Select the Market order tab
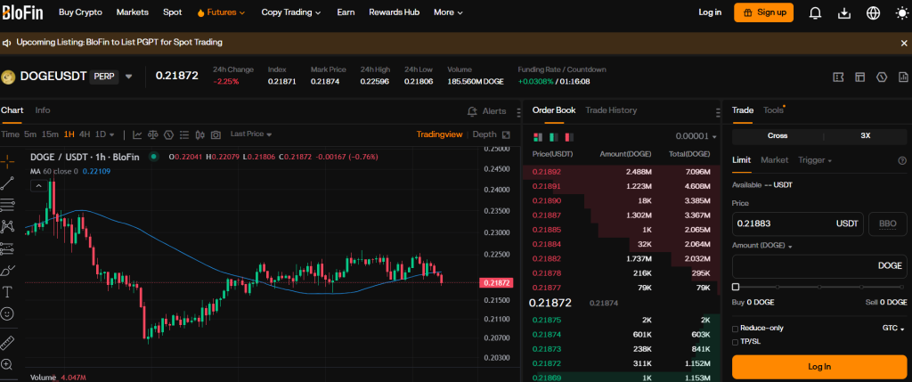The width and height of the screenshot is (912, 382). (774, 160)
